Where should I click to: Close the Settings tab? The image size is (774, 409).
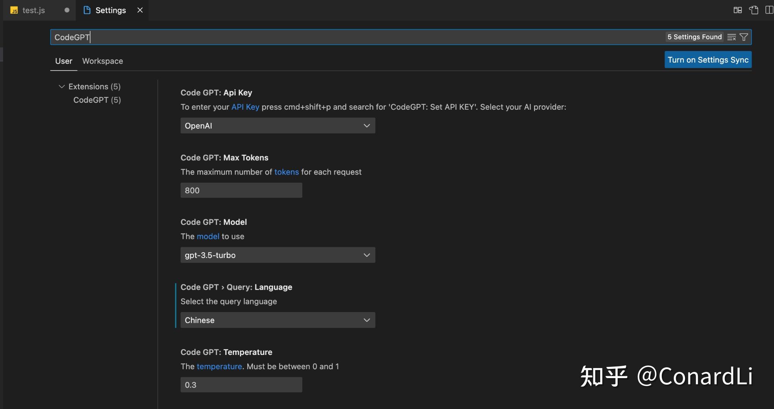[x=140, y=10]
